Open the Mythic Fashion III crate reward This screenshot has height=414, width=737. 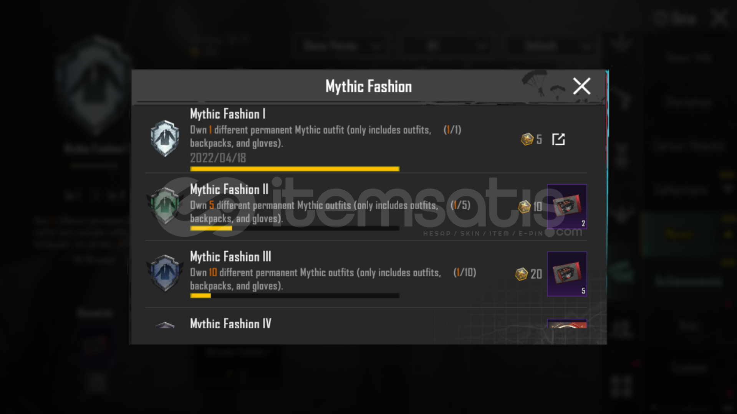coord(567,274)
